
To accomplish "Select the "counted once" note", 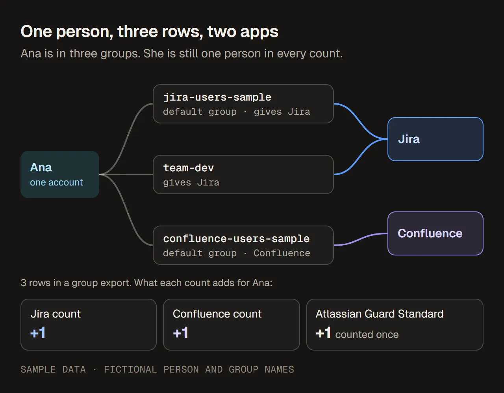I will 367,334.
